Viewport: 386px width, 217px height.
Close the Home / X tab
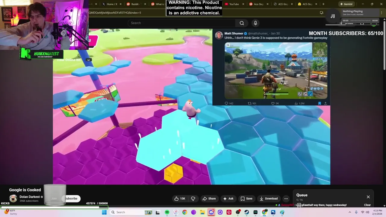(x=121, y=4)
